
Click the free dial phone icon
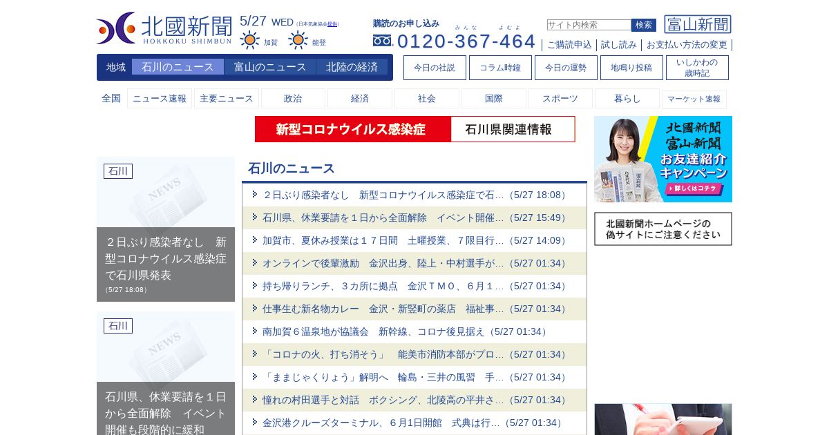[x=383, y=41]
